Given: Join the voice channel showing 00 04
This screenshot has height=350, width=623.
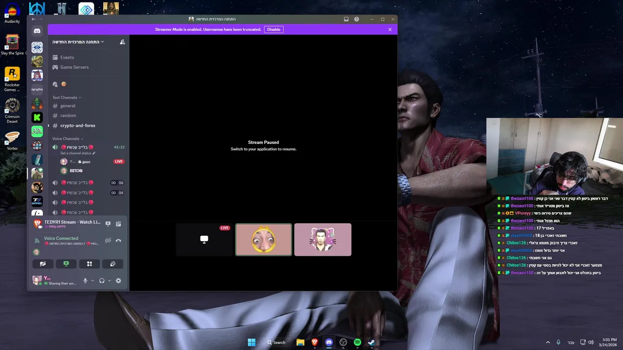Looking at the screenshot, I should 88,192.
